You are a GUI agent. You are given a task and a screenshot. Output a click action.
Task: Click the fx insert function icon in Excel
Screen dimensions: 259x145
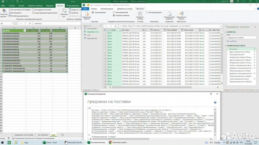(x=30, y=23)
